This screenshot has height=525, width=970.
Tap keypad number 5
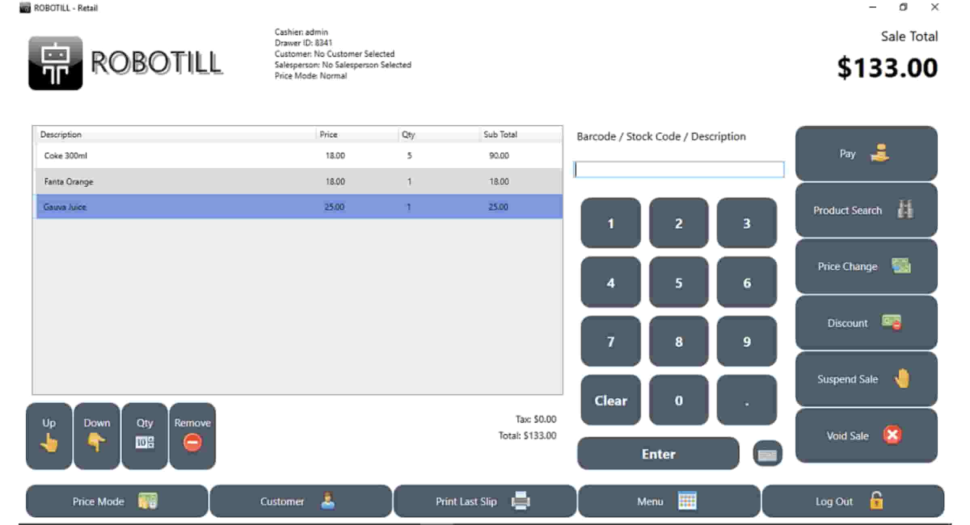(x=679, y=282)
